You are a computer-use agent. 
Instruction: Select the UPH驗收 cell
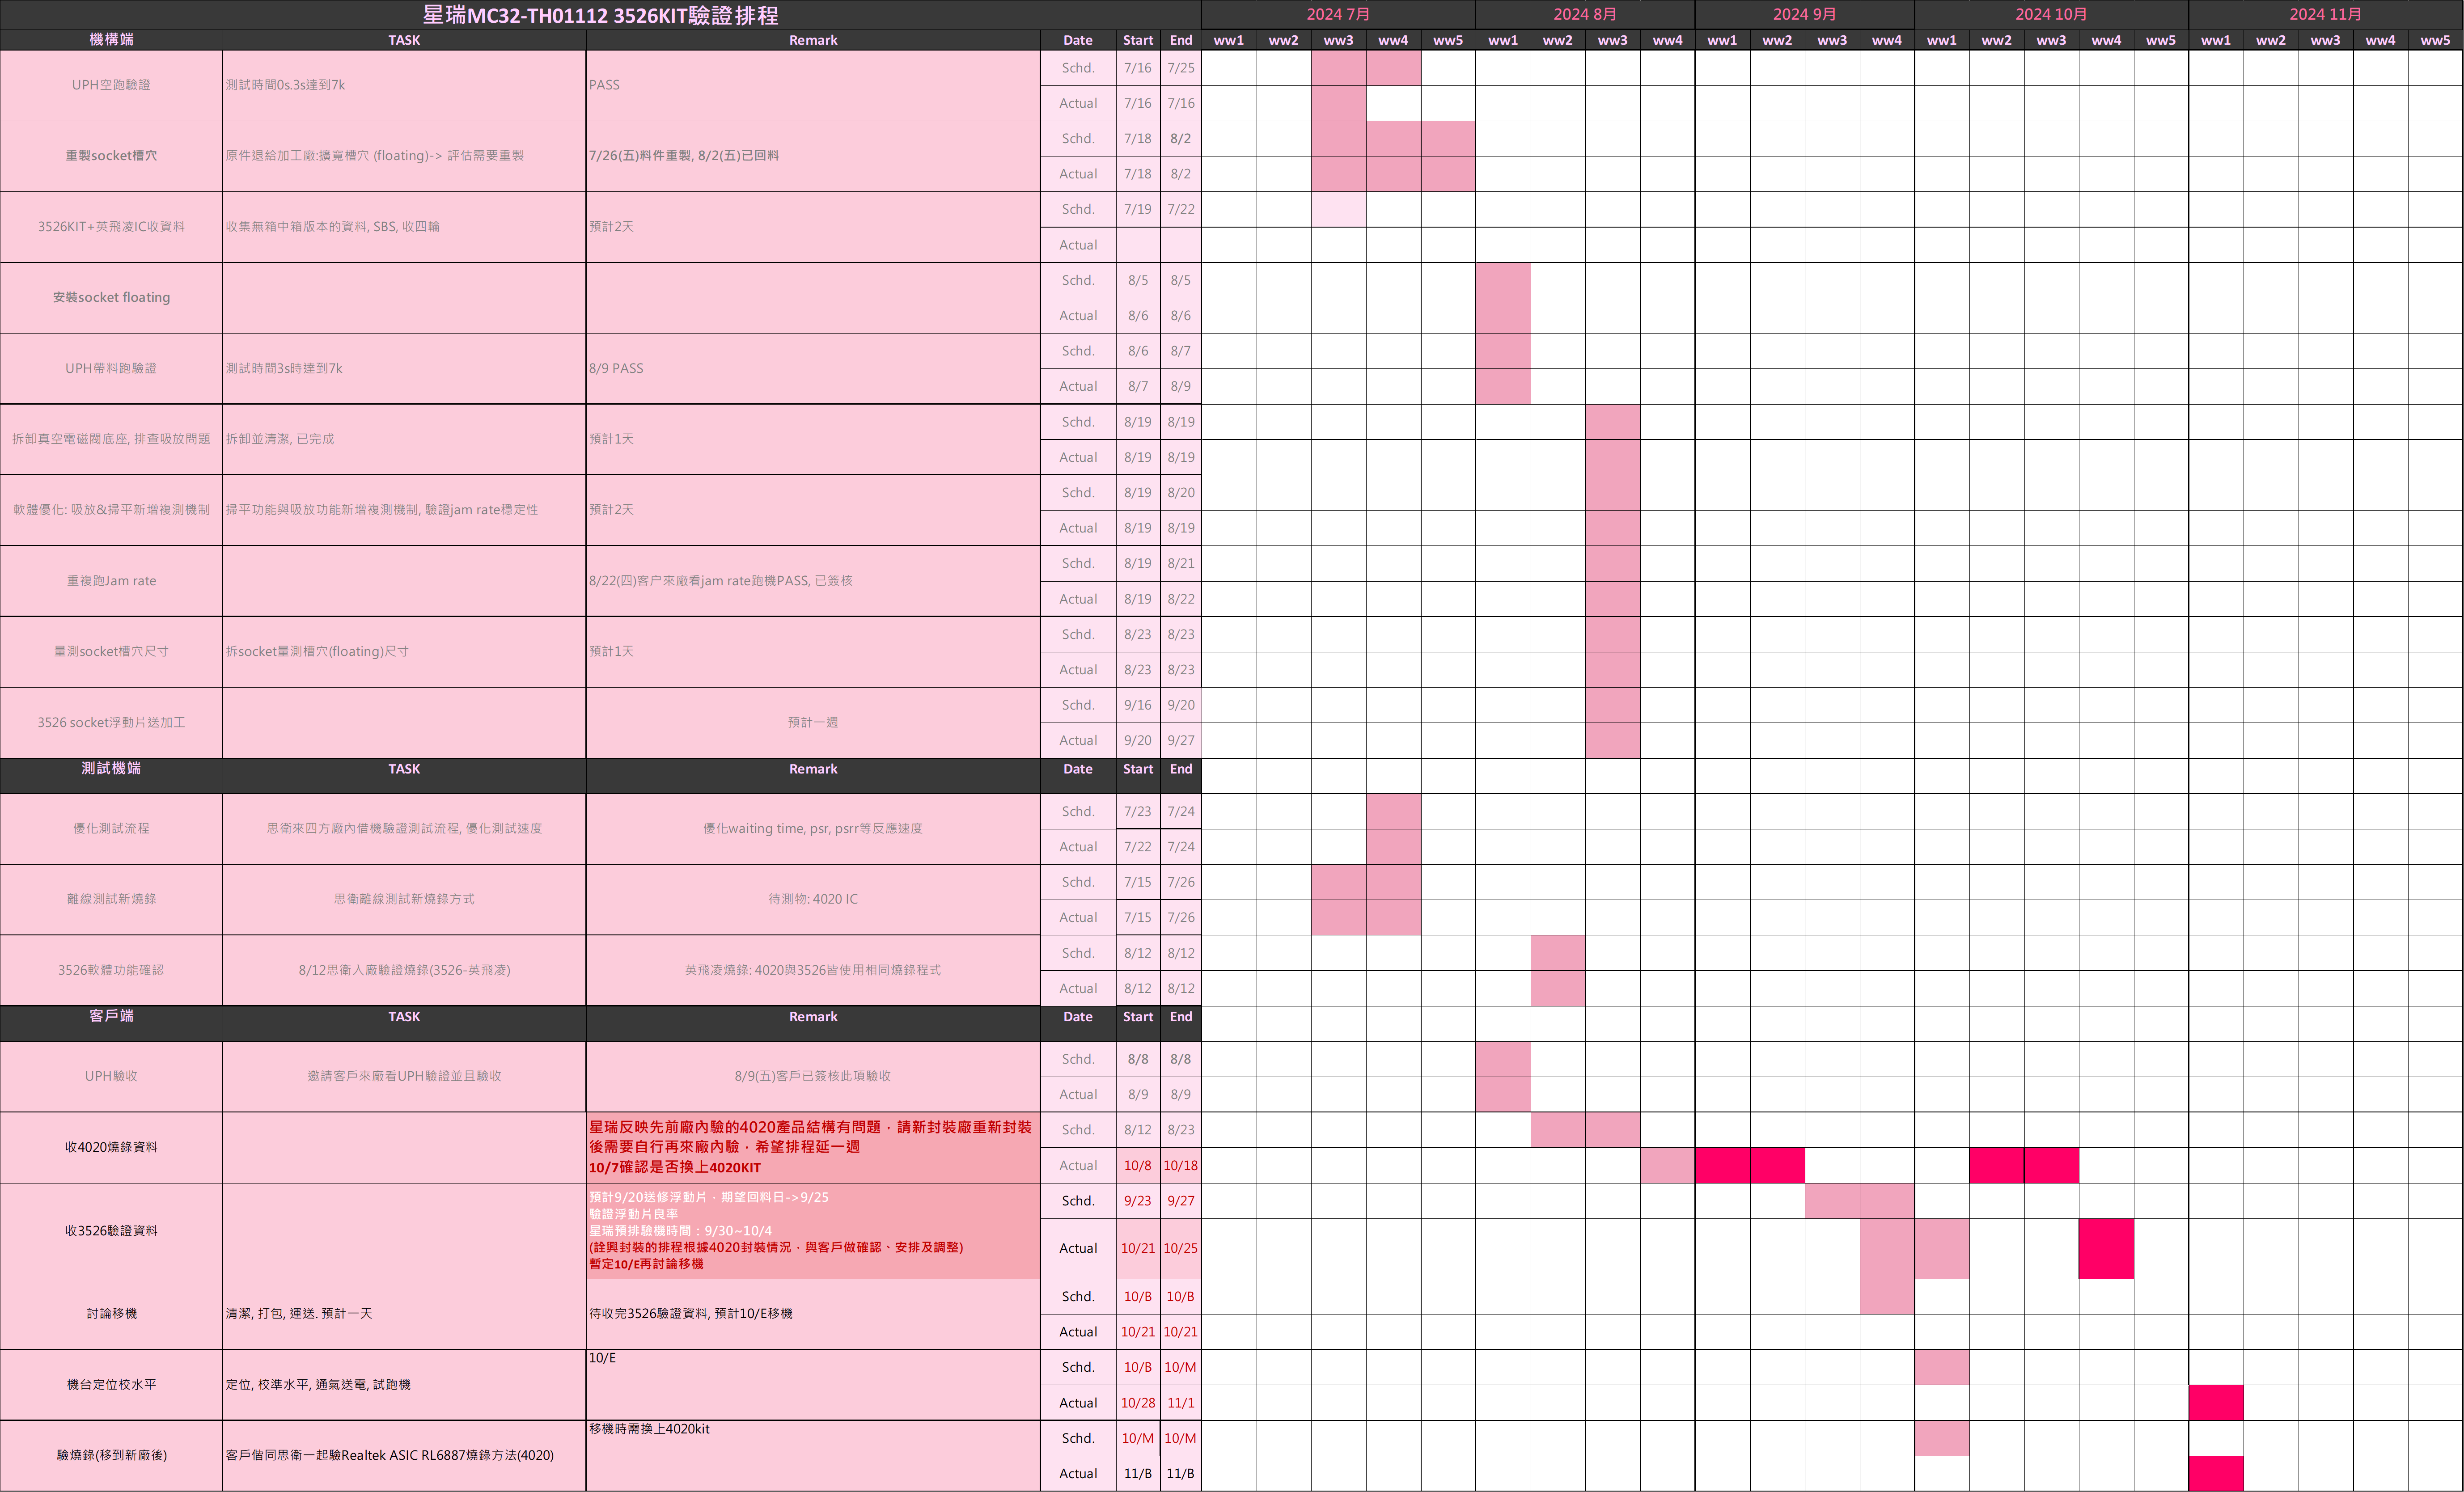[x=111, y=1077]
